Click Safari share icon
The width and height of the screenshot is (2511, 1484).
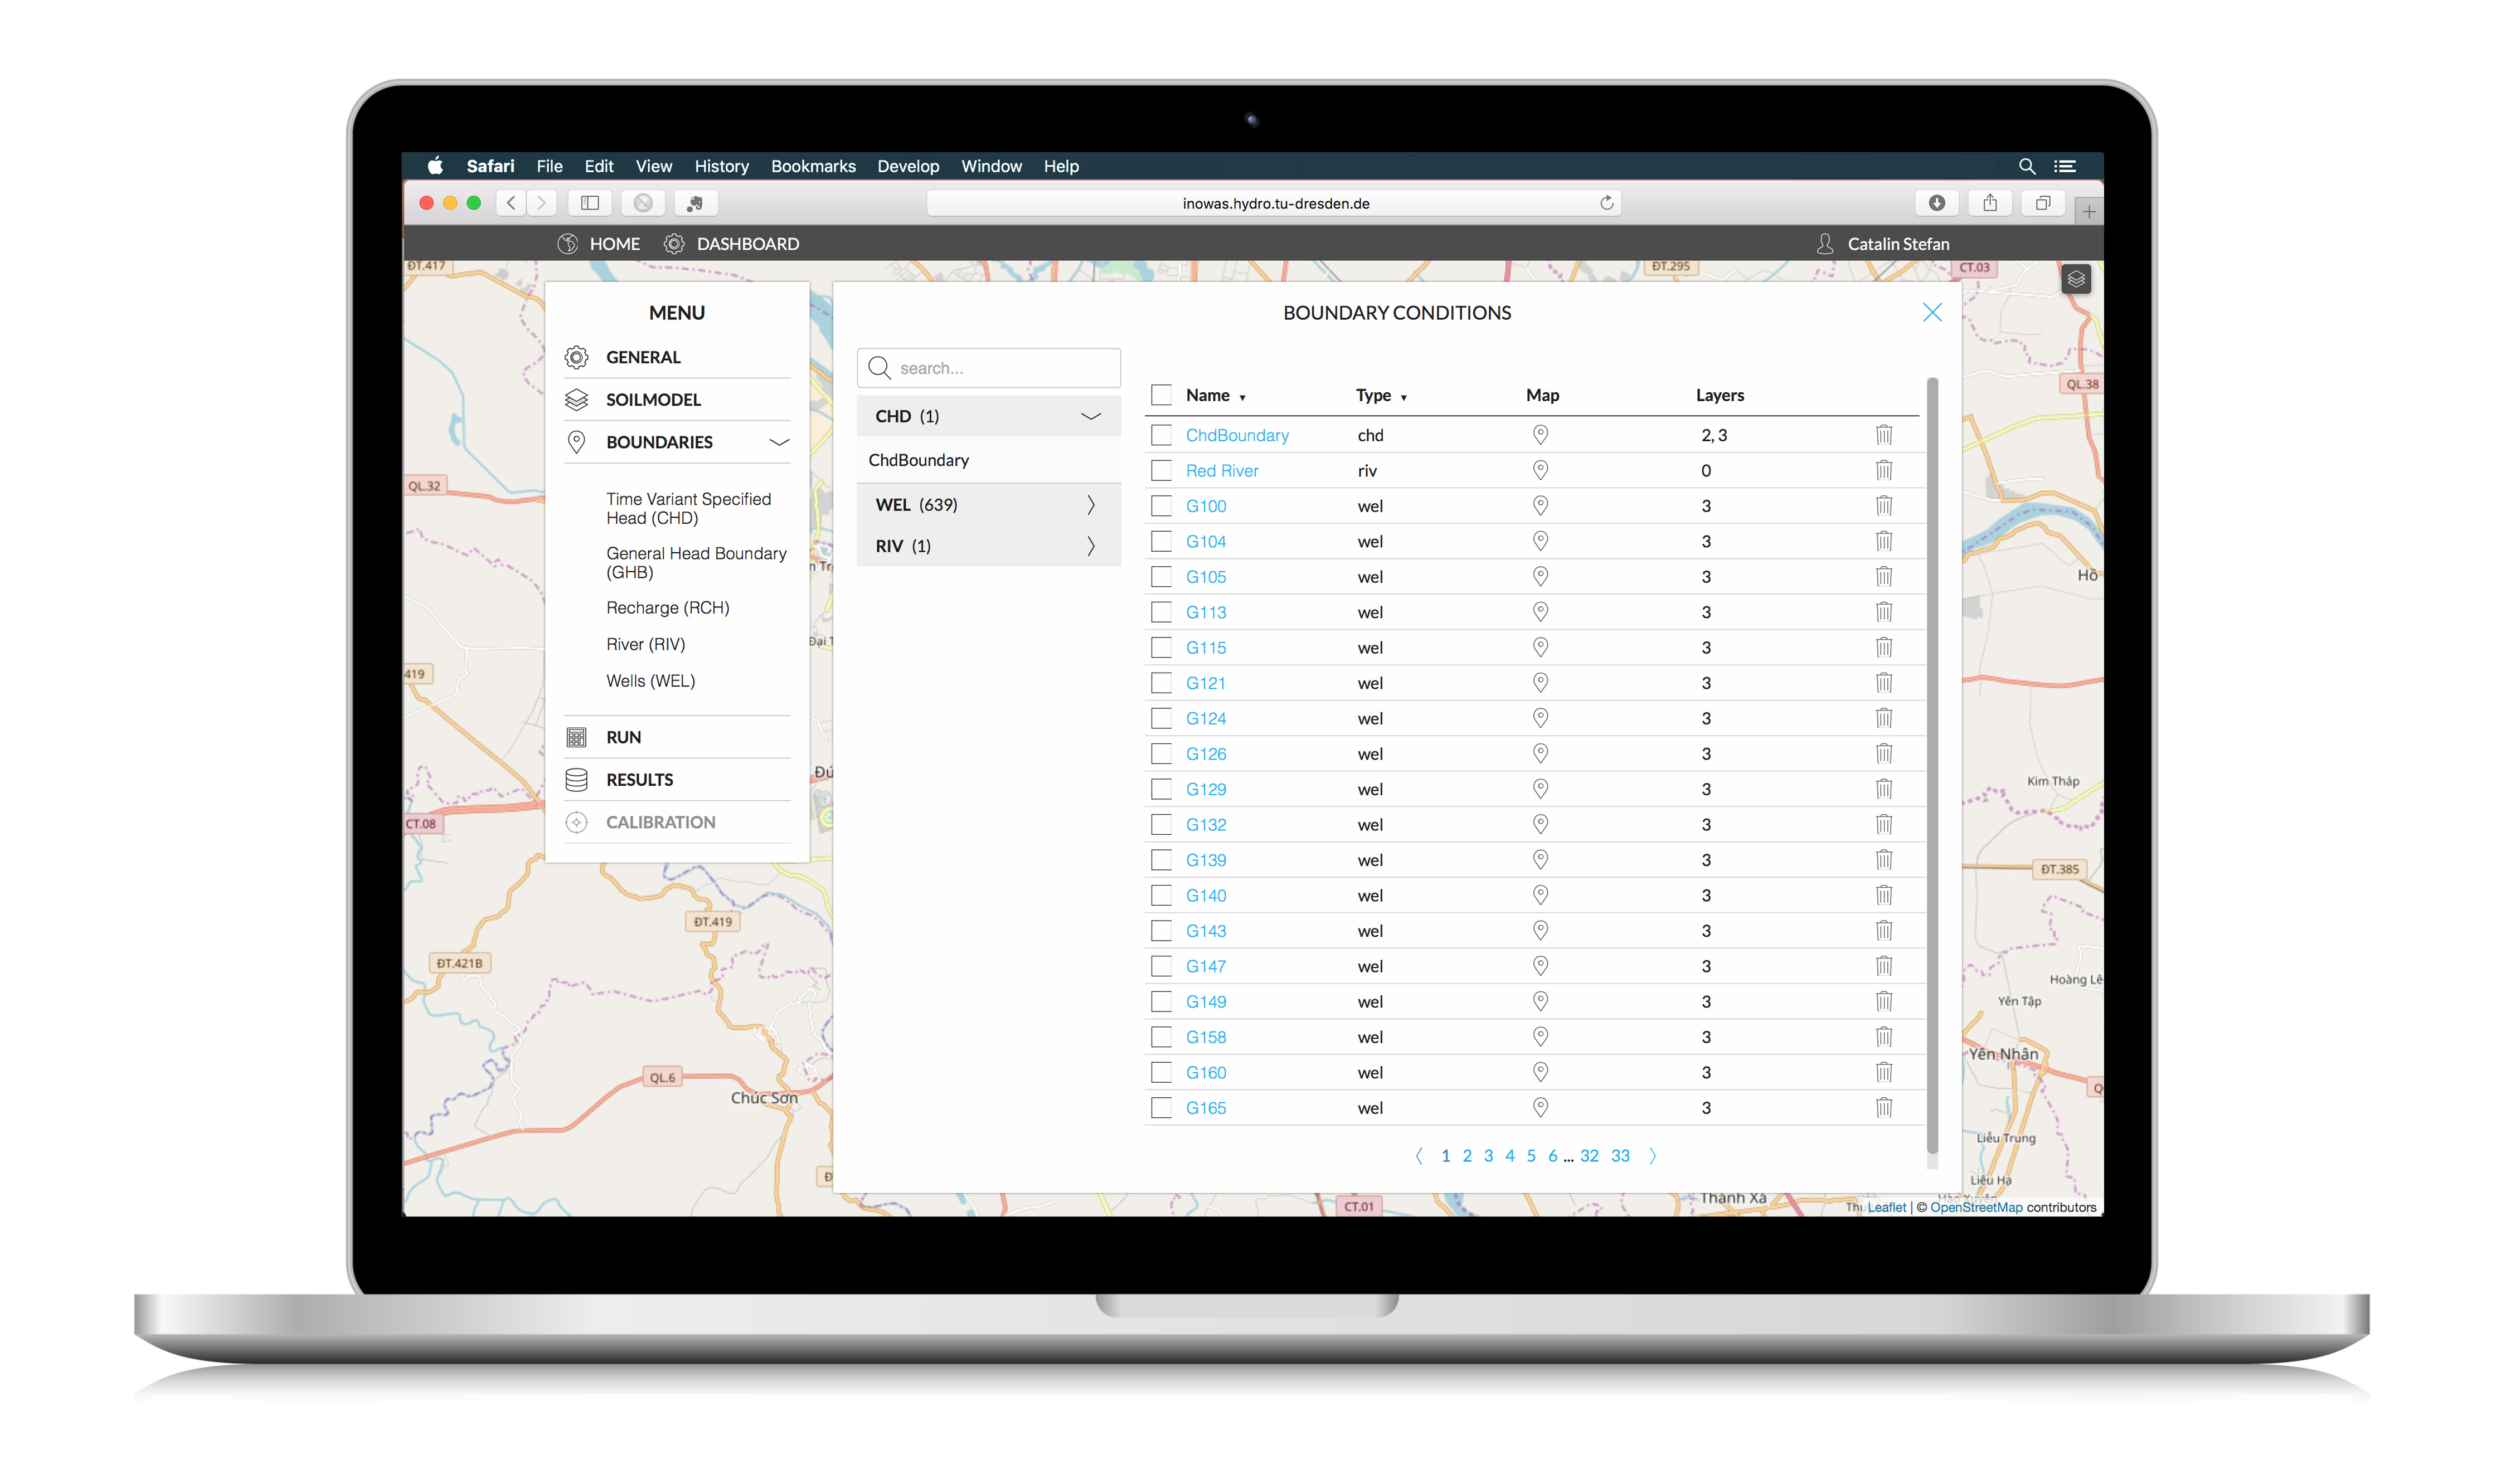pyautogui.click(x=1989, y=203)
